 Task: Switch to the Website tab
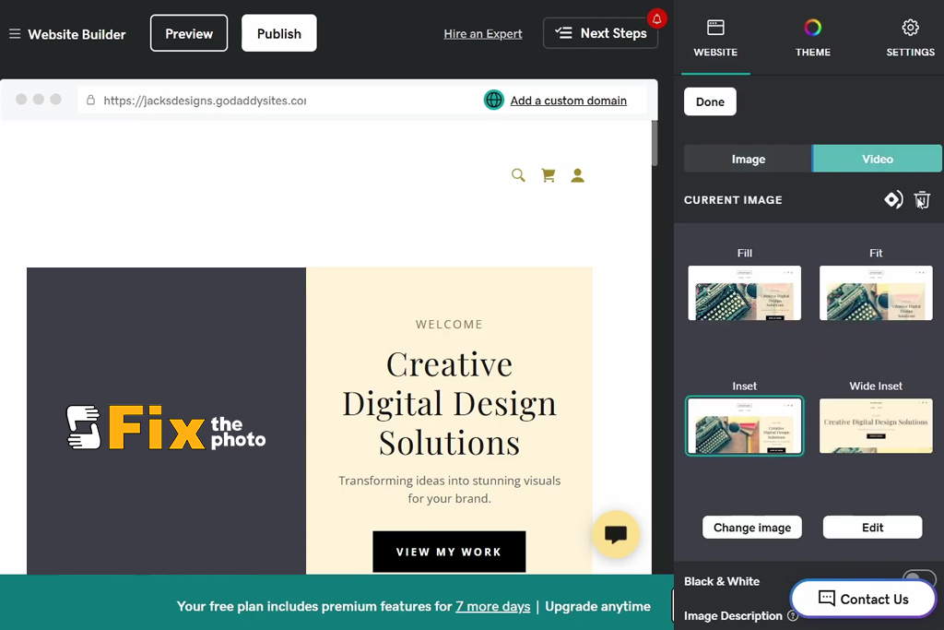tap(715, 39)
